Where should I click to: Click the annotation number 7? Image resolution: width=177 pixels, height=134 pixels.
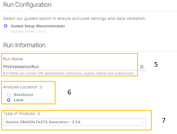point(164,120)
